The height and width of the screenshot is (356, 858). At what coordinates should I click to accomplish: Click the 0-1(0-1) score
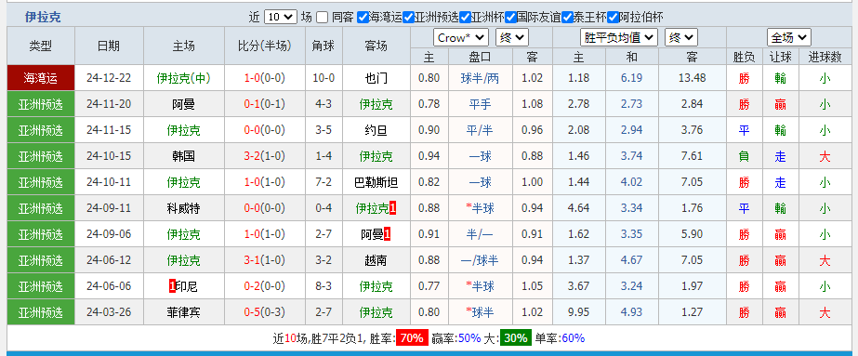coord(264,104)
